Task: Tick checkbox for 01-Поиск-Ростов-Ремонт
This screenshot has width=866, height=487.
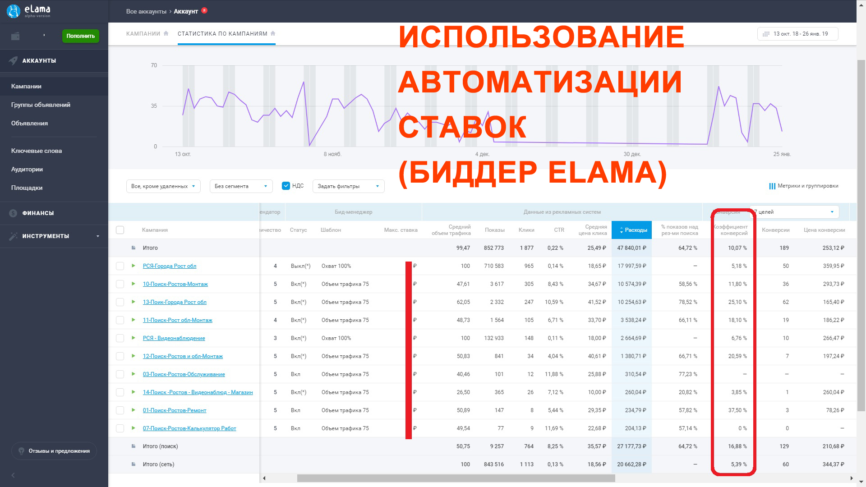Action: click(x=120, y=410)
